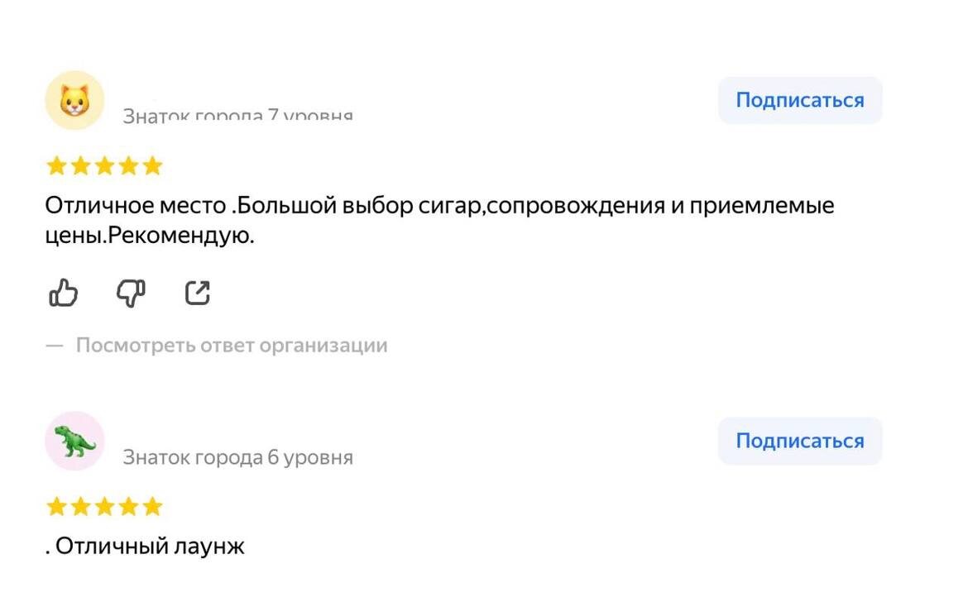Open the cat avatar reviewer profile
This screenshot has height=597, width=968.
tap(74, 101)
